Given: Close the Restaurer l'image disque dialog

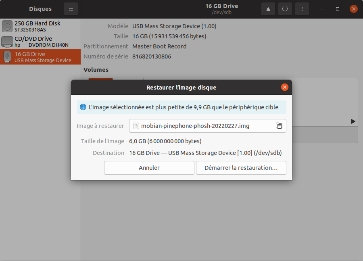Looking at the screenshot, I should 284,87.
